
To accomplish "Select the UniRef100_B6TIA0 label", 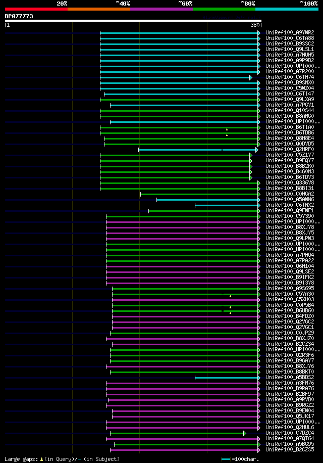I will pyautogui.click(x=290, y=127).
